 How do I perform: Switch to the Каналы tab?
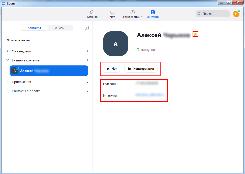59,28
